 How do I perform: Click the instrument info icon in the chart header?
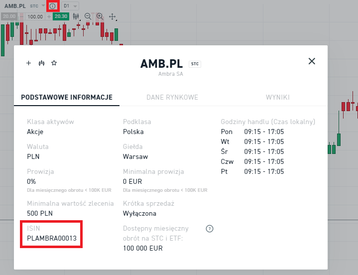tap(53, 6)
